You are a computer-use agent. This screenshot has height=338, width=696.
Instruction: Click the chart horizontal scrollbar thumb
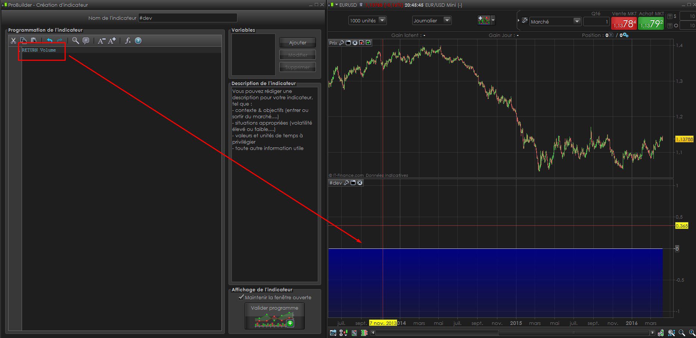point(574,333)
